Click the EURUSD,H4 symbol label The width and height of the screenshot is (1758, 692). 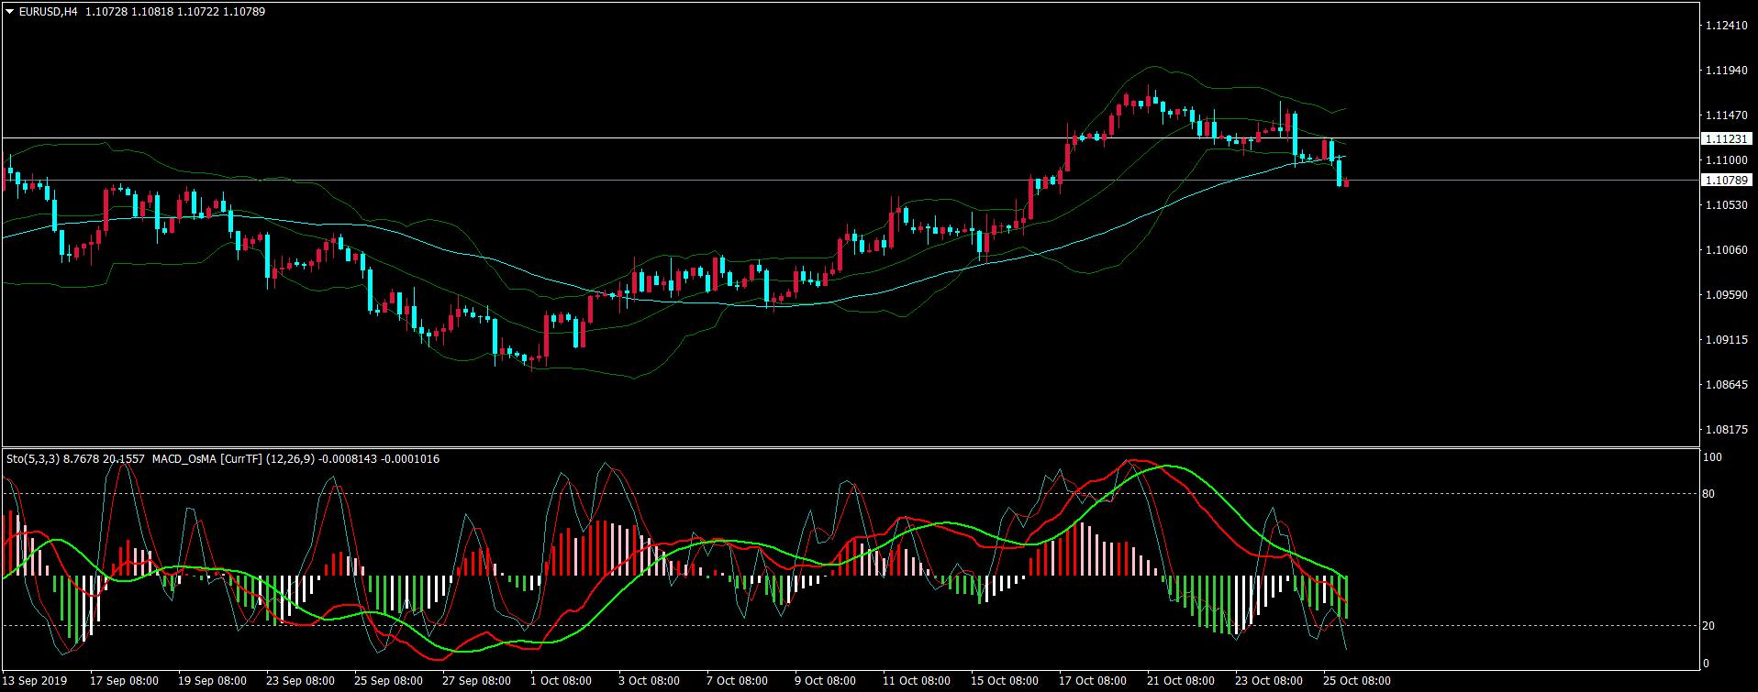point(47,12)
